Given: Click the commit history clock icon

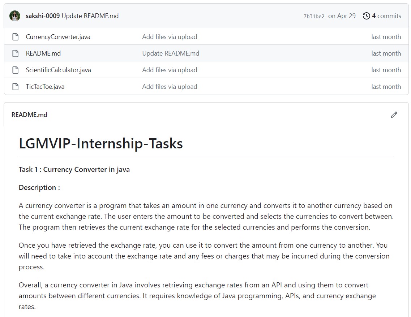Looking at the screenshot, I should coord(366,16).
